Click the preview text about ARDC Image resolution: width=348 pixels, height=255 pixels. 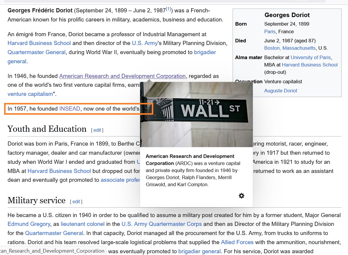(193, 170)
